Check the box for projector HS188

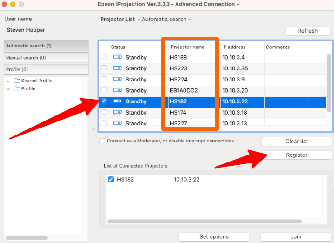click(x=104, y=57)
